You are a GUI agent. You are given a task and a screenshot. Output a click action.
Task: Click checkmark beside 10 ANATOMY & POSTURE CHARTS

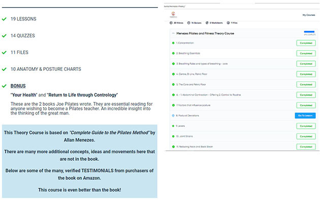click(4, 69)
